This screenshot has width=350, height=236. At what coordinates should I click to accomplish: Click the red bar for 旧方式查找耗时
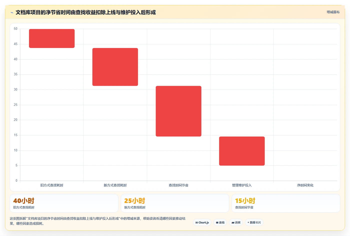[52, 38]
